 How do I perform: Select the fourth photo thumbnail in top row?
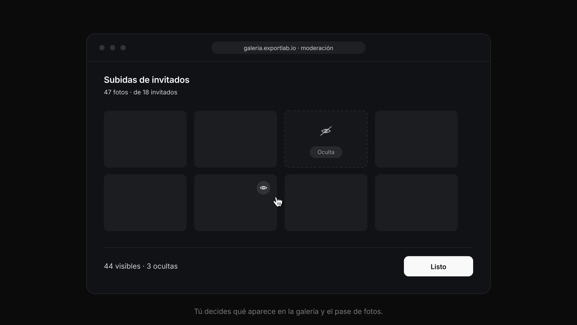click(x=416, y=139)
